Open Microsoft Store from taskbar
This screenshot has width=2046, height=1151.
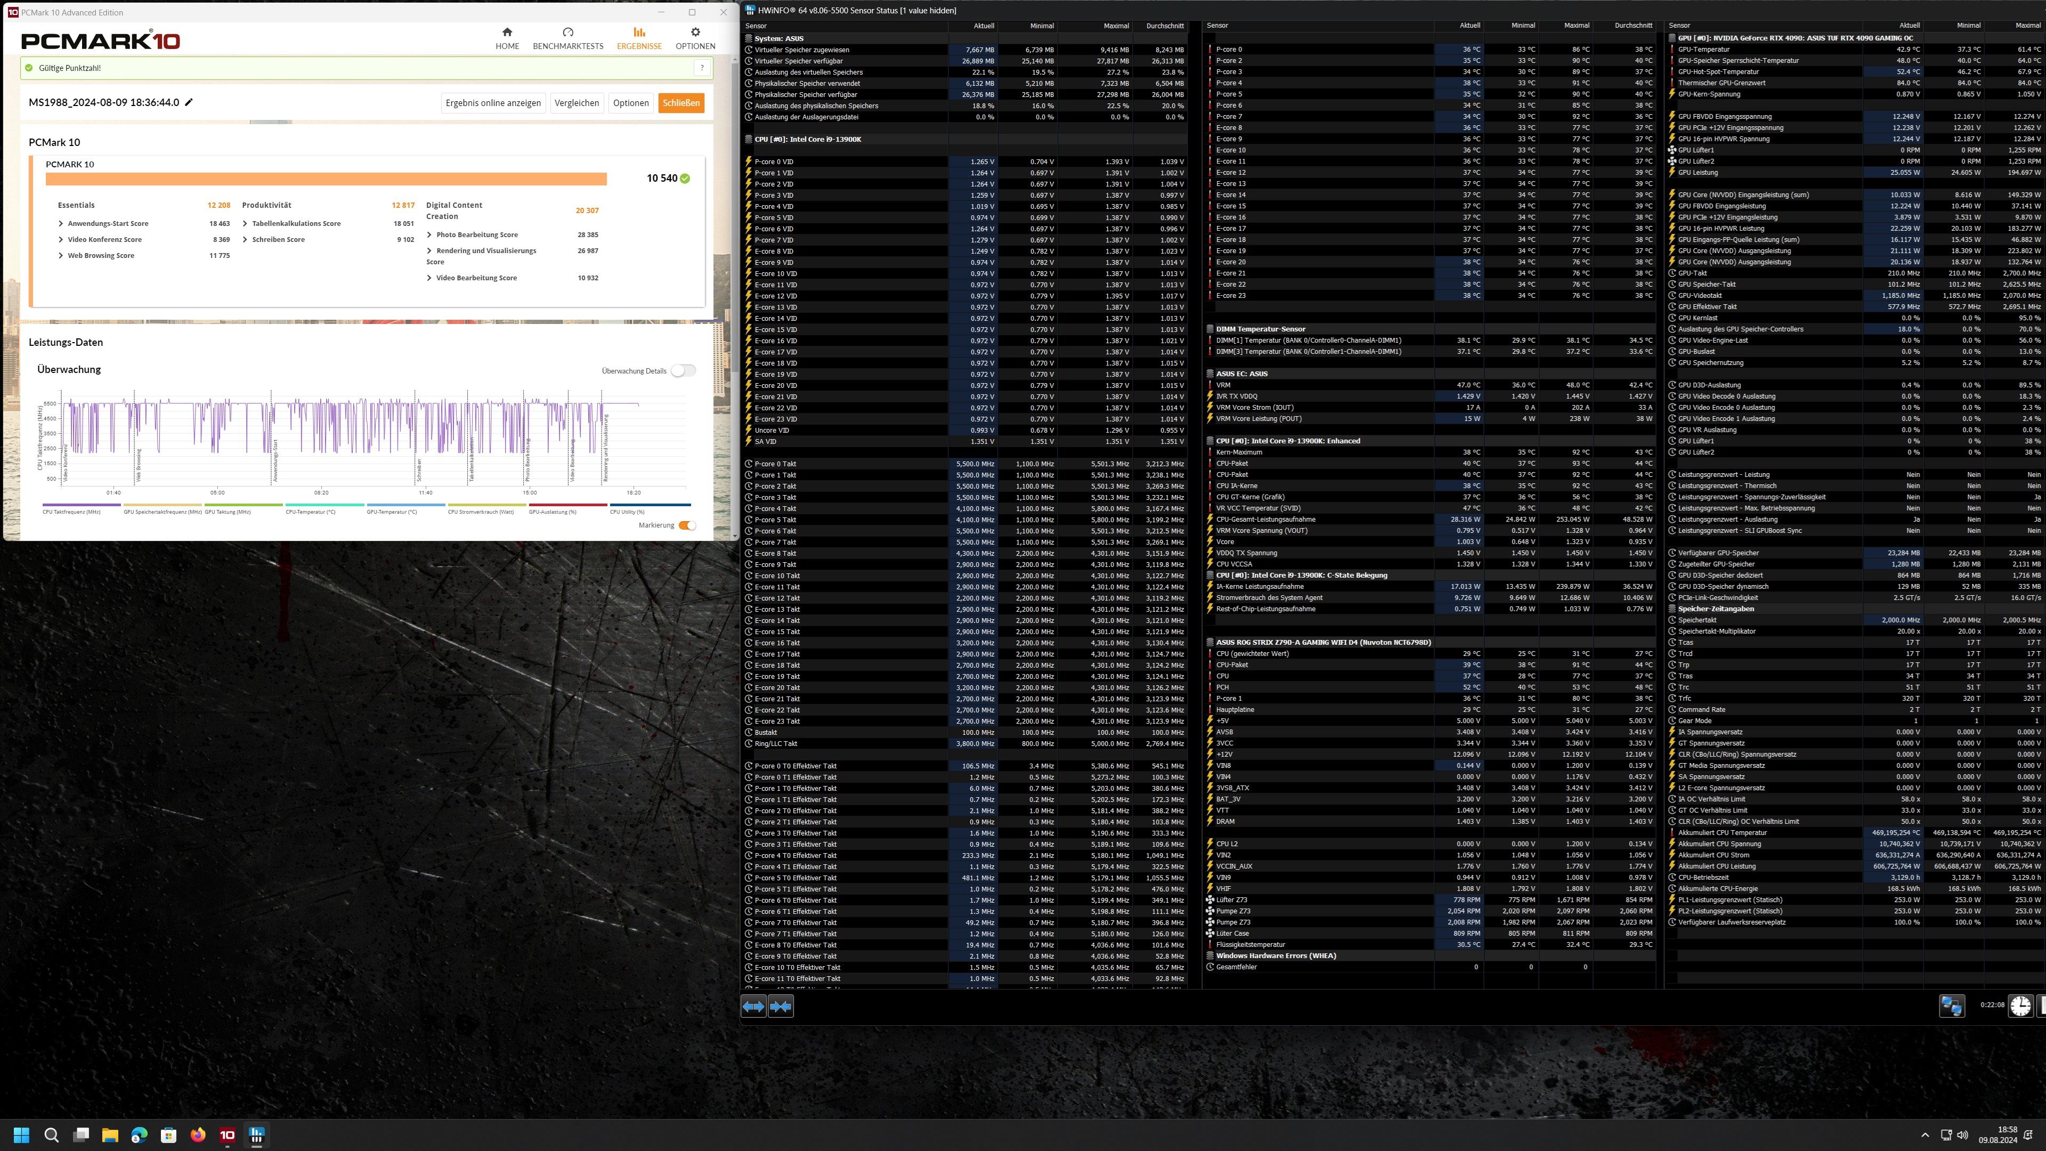tap(169, 1135)
